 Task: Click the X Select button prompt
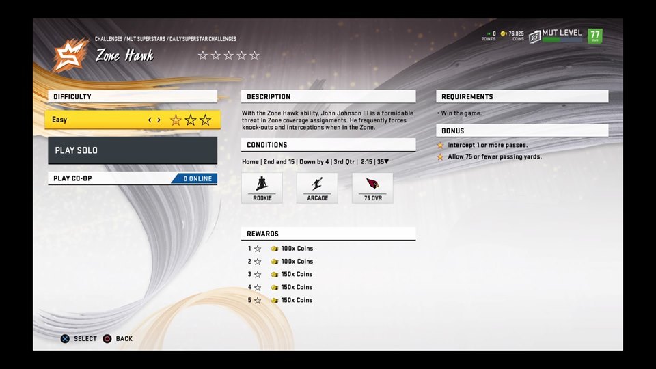pos(65,338)
